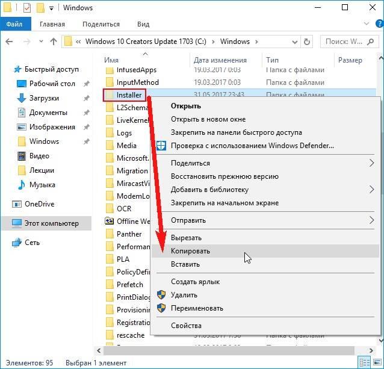Click the Offline Web Pages special folder icon
The height and width of the screenshot is (369, 384).
click(x=109, y=221)
